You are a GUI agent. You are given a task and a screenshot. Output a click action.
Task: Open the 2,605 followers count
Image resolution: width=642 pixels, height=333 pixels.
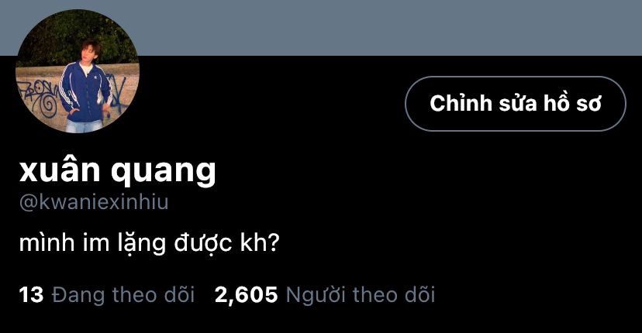pyautogui.click(x=325, y=295)
